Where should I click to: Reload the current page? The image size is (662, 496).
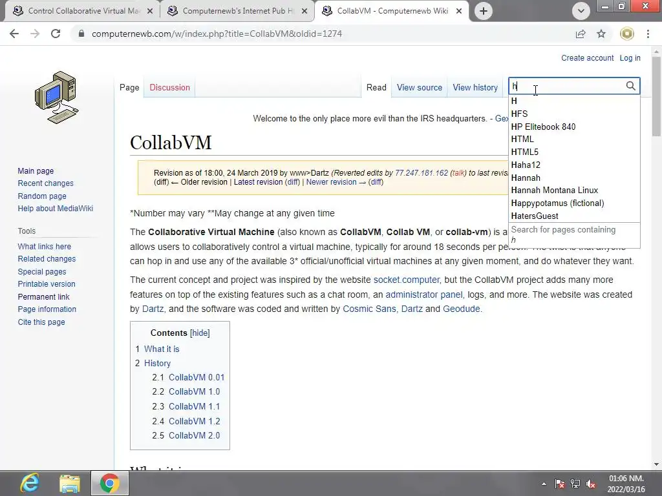(56, 34)
